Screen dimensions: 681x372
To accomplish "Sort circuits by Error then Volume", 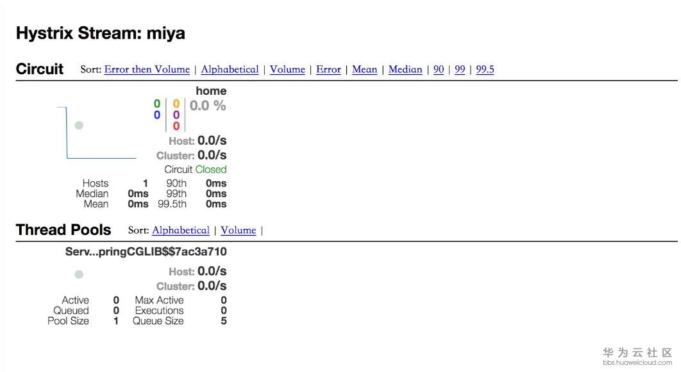I will 147,69.
